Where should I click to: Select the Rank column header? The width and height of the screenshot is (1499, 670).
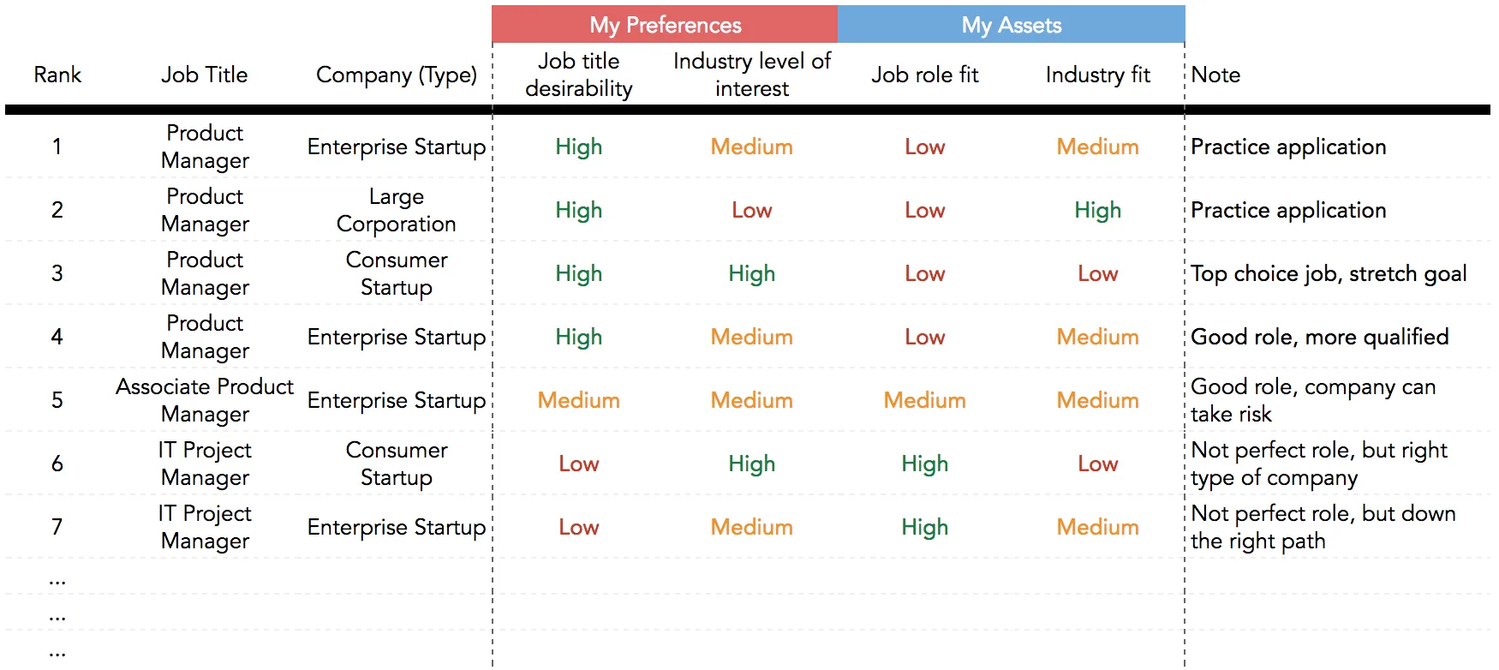(57, 75)
